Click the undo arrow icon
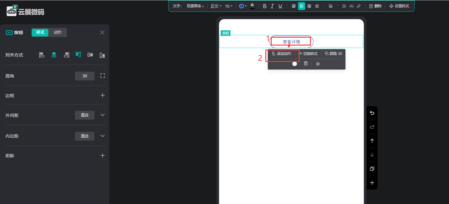449x204 pixels. click(372, 113)
